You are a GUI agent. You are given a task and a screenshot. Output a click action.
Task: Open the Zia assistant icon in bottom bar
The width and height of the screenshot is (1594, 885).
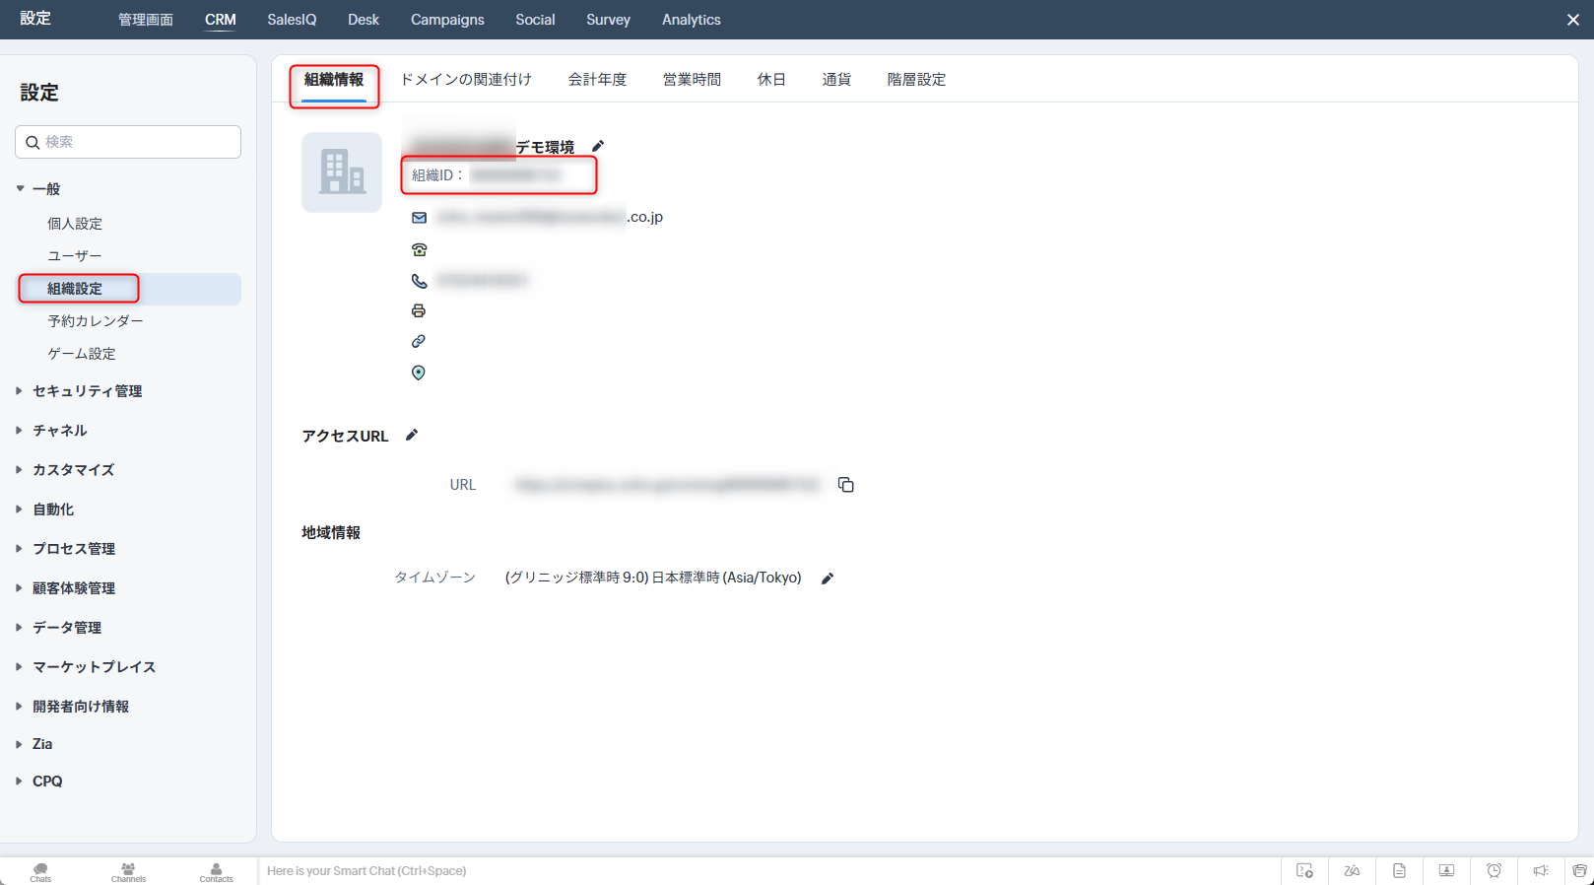1352,871
